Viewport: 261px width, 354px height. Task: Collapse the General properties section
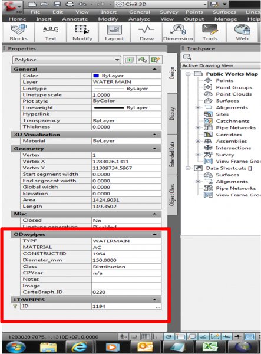tap(154, 69)
